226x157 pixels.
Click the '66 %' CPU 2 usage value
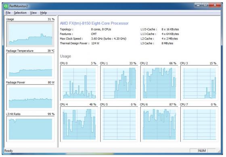pyautogui.click(x=173, y=63)
